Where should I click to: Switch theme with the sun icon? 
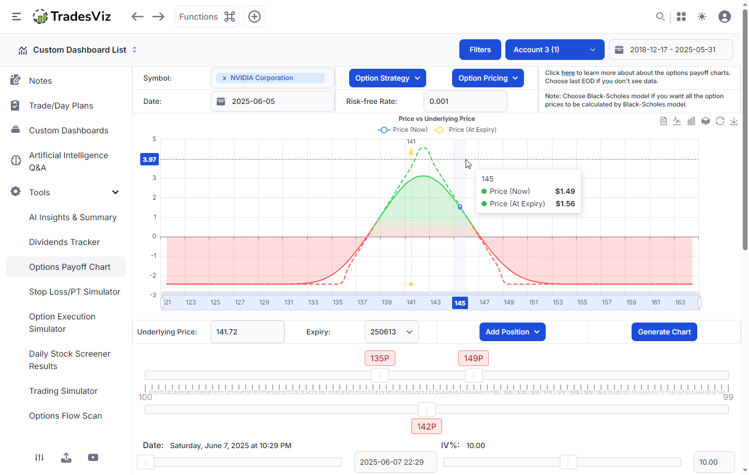702,17
